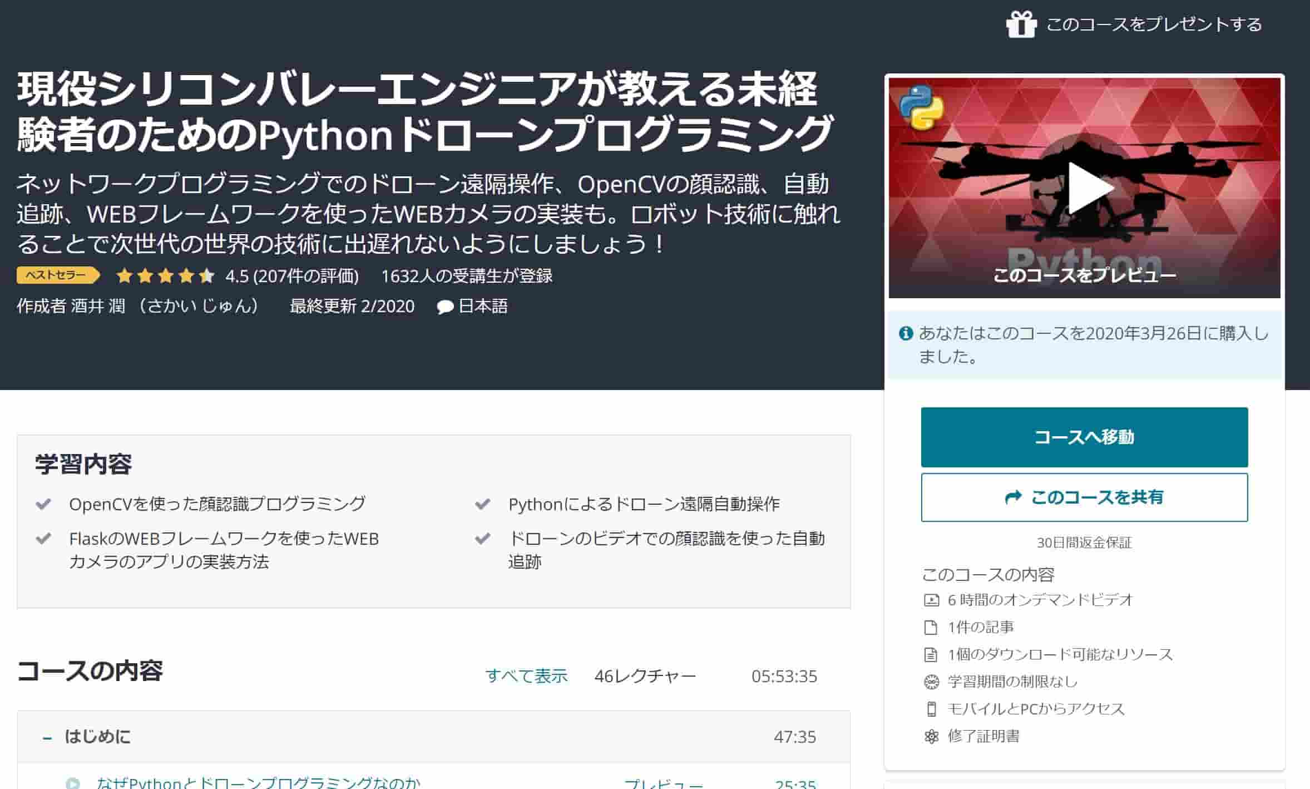Click the downloadable resource file icon
The width and height of the screenshot is (1310, 789).
[x=931, y=654]
